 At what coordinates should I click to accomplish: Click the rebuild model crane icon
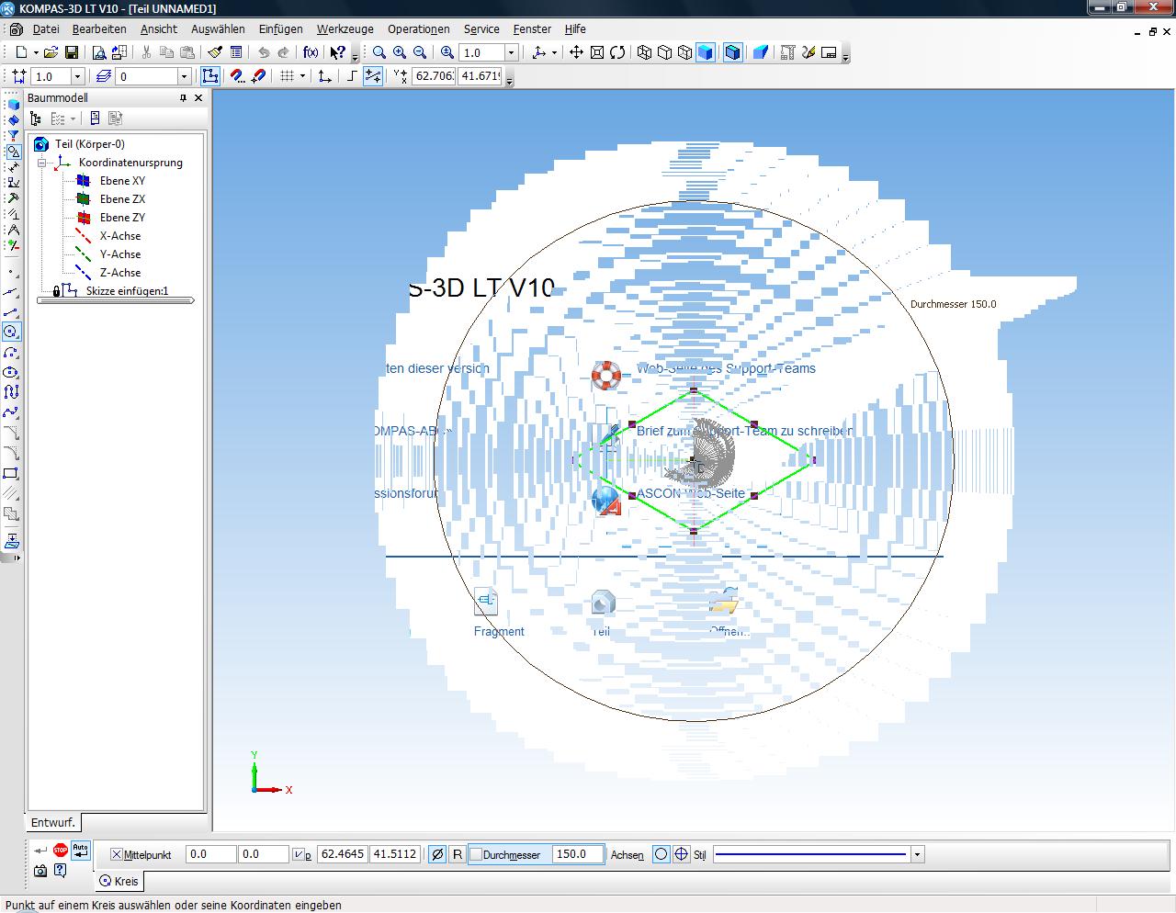(787, 52)
